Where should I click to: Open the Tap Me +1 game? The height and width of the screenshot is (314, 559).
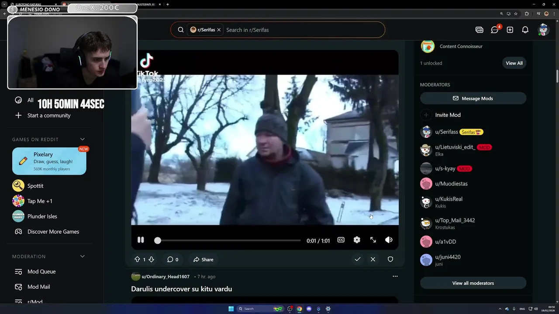point(40,201)
